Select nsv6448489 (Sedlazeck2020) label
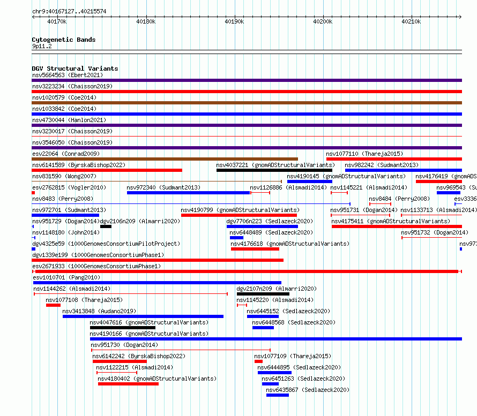Screen dimensions: 477x416 click(x=271, y=232)
